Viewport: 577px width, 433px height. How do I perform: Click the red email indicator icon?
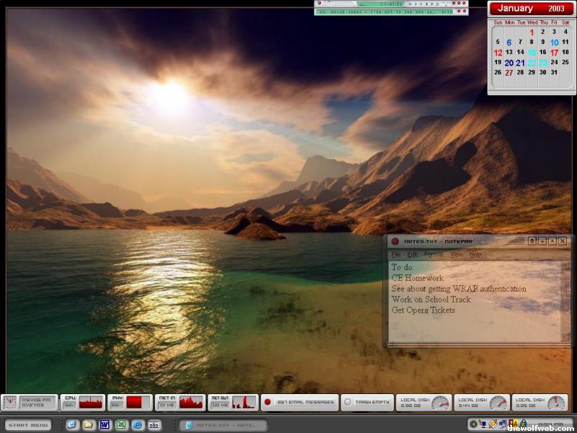pyautogui.click(x=267, y=402)
